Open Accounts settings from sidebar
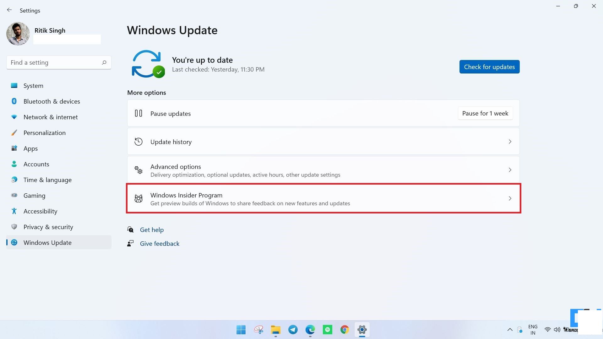 [x=36, y=164]
